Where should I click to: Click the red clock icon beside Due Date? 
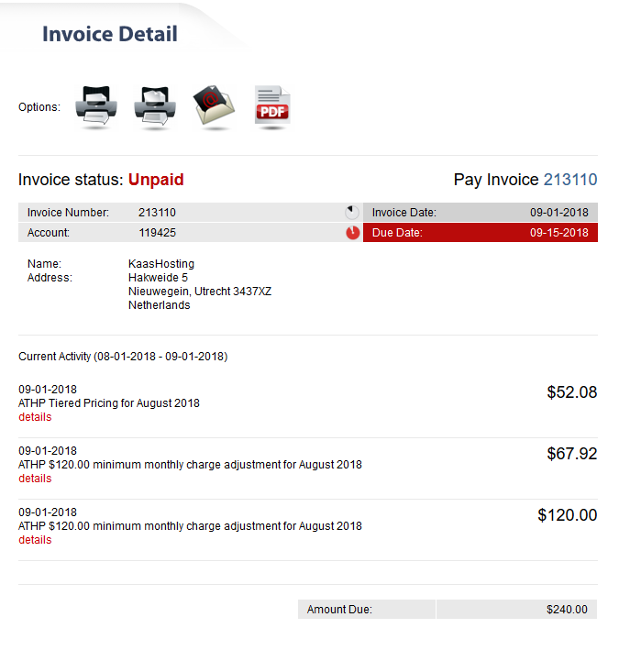click(x=352, y=233)
